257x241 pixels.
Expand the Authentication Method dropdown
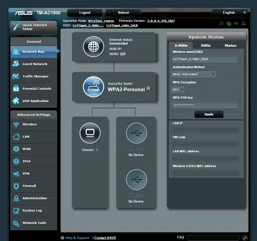click(x=194, y=74)
